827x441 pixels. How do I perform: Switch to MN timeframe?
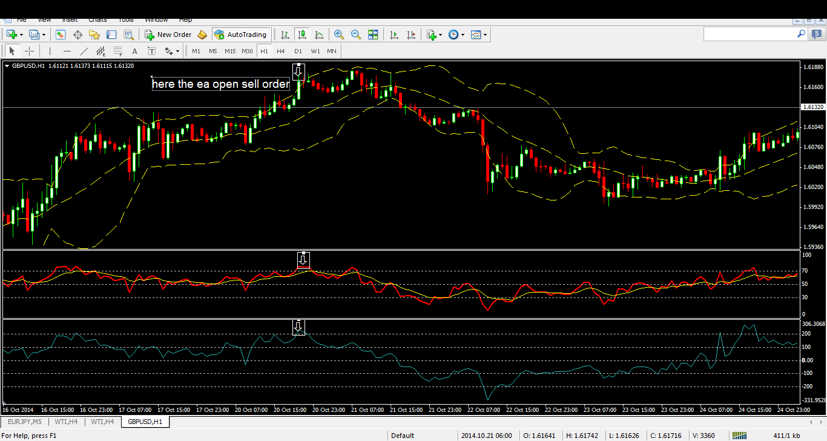coord(332,51)
